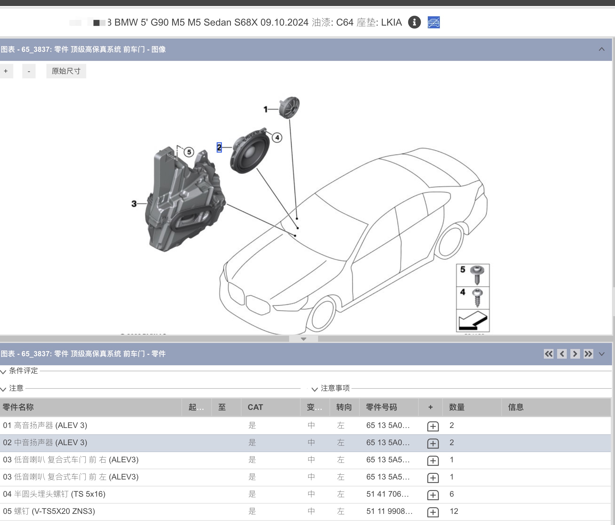Click circled callout 4 near speaker

click(277, 138)
